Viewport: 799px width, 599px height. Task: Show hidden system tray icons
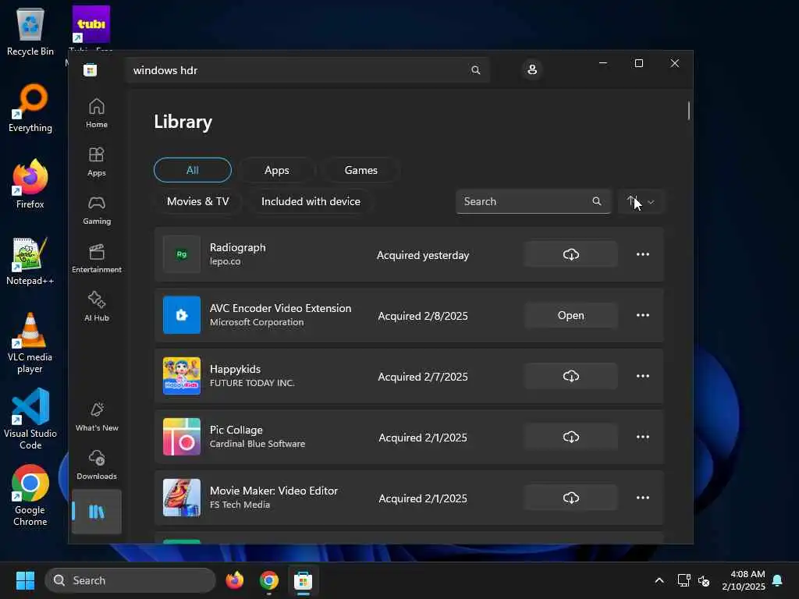(x=659, y=580)
